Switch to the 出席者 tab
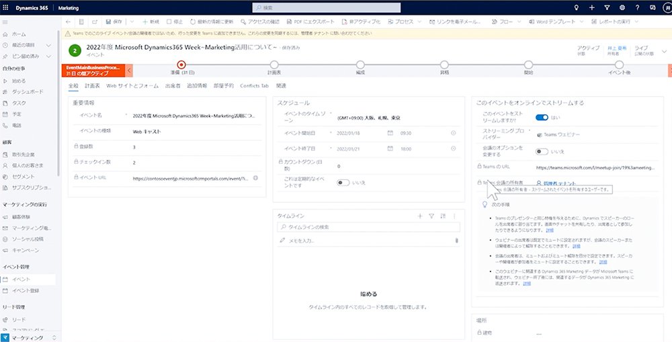Viewport: 672px width, 342px height. pyautogui.click(x=172, y=86)
